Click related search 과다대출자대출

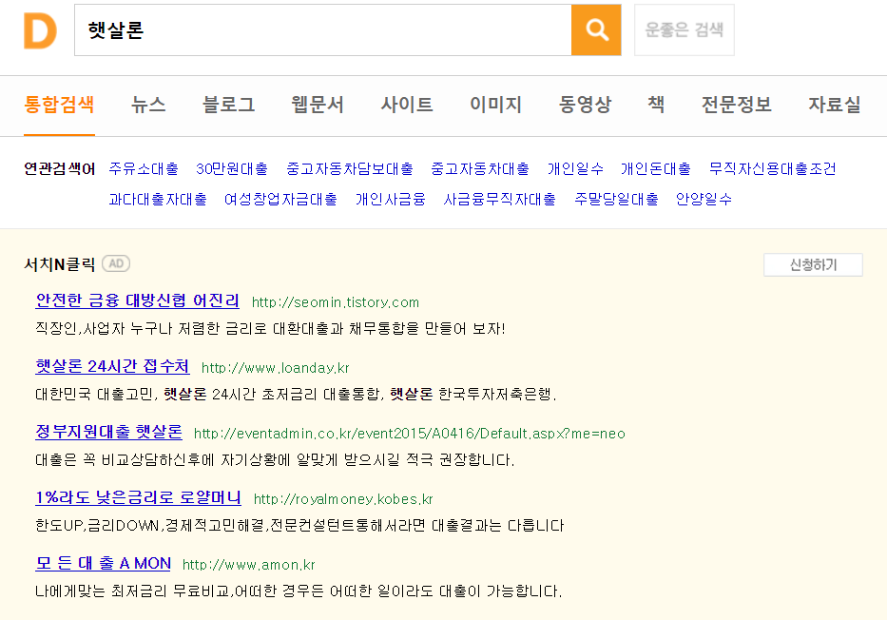(x=158, y=199)
